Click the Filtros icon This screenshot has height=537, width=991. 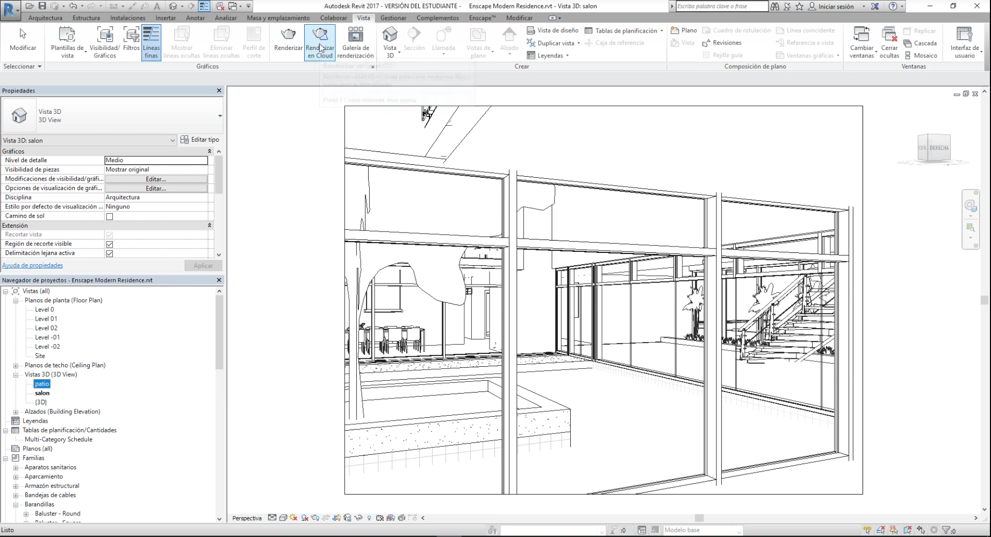(131, 35)
